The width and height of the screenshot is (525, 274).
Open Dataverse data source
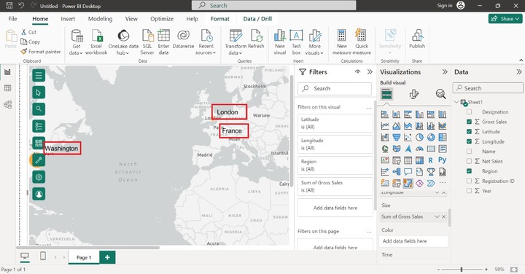pos(183,39)
